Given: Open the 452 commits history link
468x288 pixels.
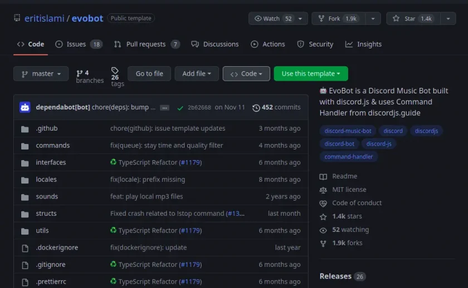Looking at the screenshot, I should [x=276, y=107].
